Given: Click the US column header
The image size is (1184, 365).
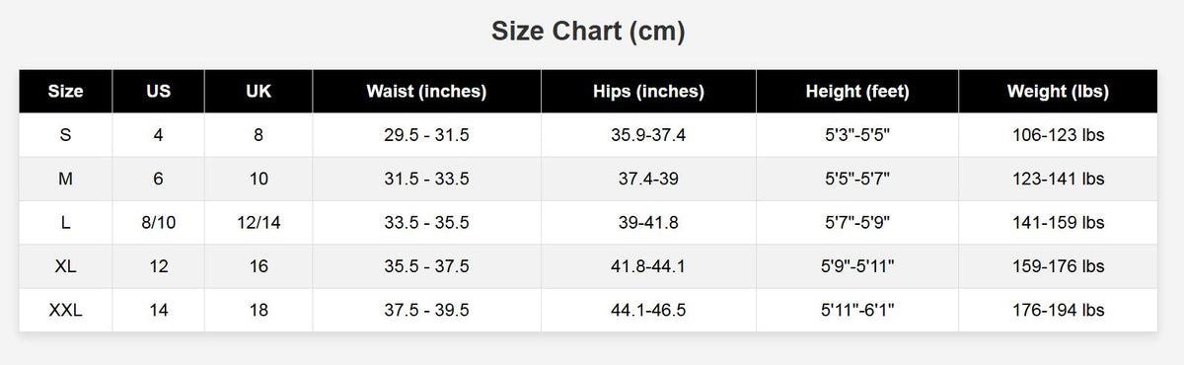Looking at the screenshot, I should click(x=158, y=92).
